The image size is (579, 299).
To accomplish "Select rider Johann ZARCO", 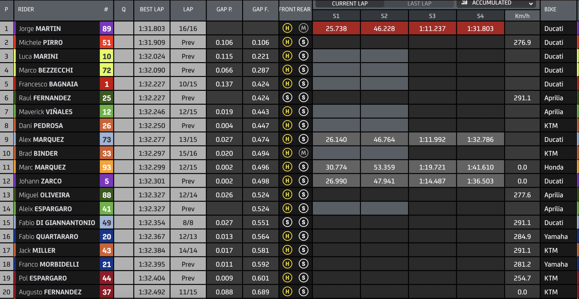I will (40, 181).
